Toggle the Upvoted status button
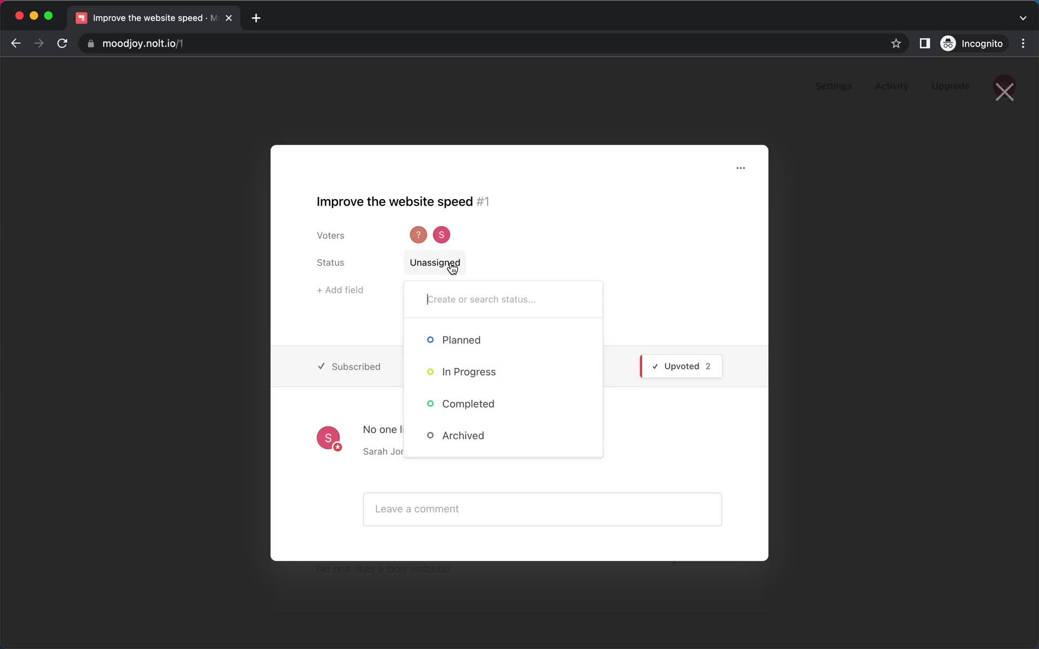1039x649 pixels. click(x=680, y=366)
